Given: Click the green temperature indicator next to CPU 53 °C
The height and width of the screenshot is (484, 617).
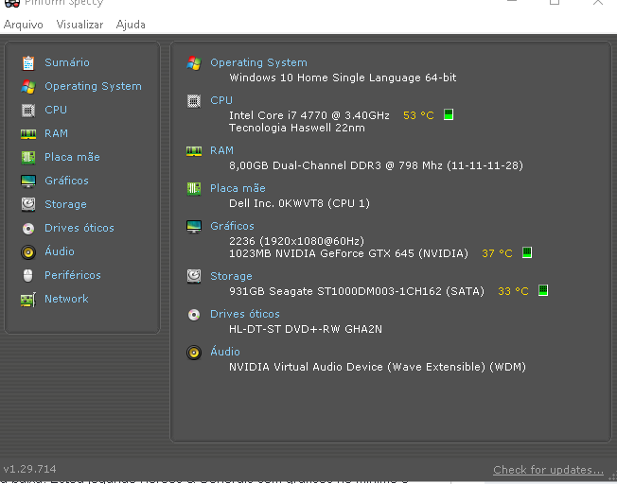Looking at the screenshot, I should coord(449,114).
